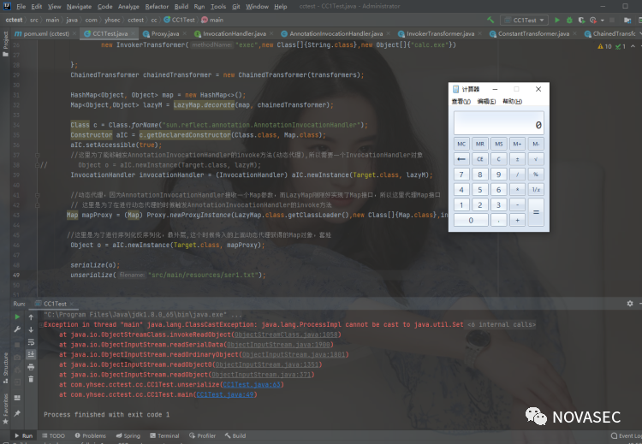Image resolution: width=642 pixels, height=444 pixels.
Task: Toggle Scroll to End in Run console
Action: (x=31, y=354)
